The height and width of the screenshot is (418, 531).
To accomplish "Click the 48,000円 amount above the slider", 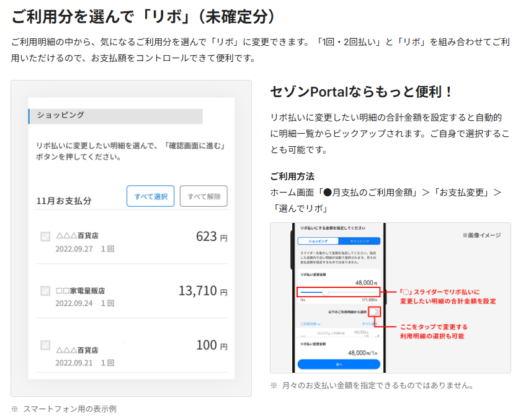I will tap(366, 282).
